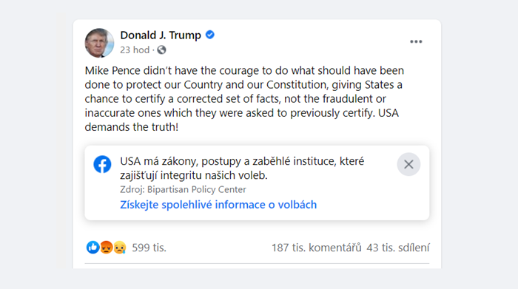Open the Donald J. Trump profile picture
Screen dimensions: 518x289
coord(99,43)
